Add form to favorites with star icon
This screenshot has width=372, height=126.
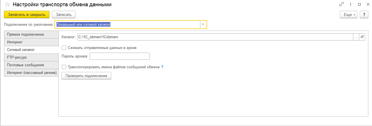click(7, 5)
